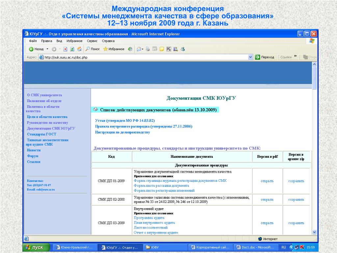Switch to Doc1.doc Microsoft Word taskbar item
337x253 pixels.
point(255,247)
